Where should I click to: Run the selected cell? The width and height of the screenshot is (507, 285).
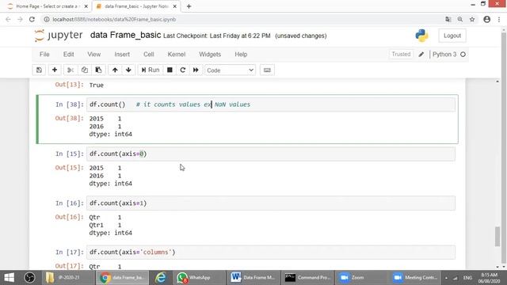click(x=151, y=70)
